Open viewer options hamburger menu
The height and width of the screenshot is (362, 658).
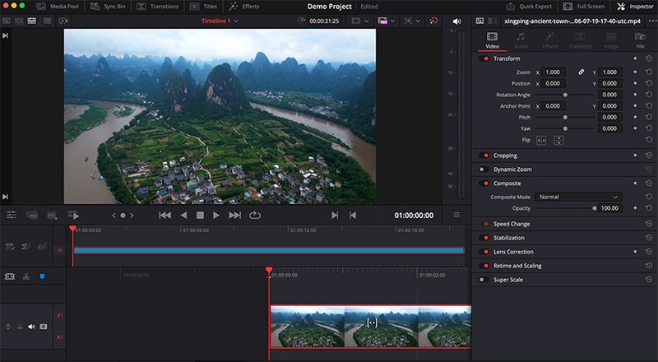pos(456,215)
